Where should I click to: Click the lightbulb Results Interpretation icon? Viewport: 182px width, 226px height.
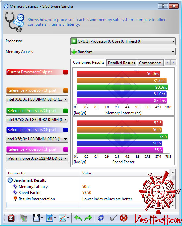[15, 199]
